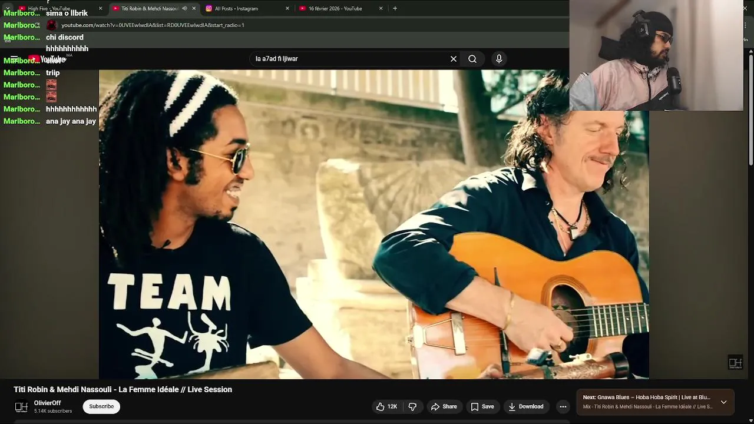754x424 pixels.
Task: Click the video title La Femme Idéale
Action: pos(123,389)
